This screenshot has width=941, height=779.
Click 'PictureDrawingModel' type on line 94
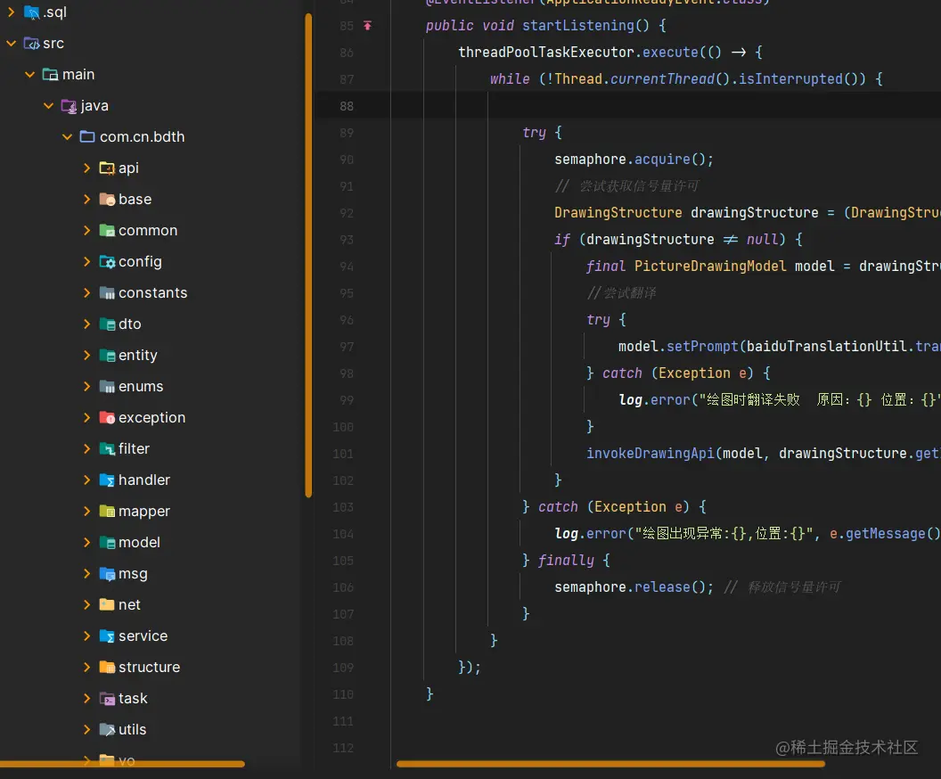pyautogui.click(x=710, y=266)
